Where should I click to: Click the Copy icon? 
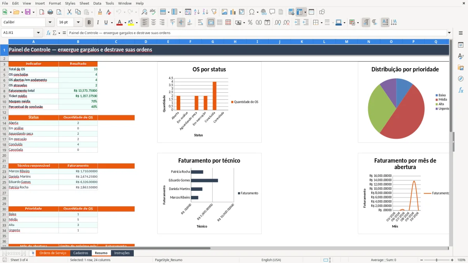click(x=78, y=12)
